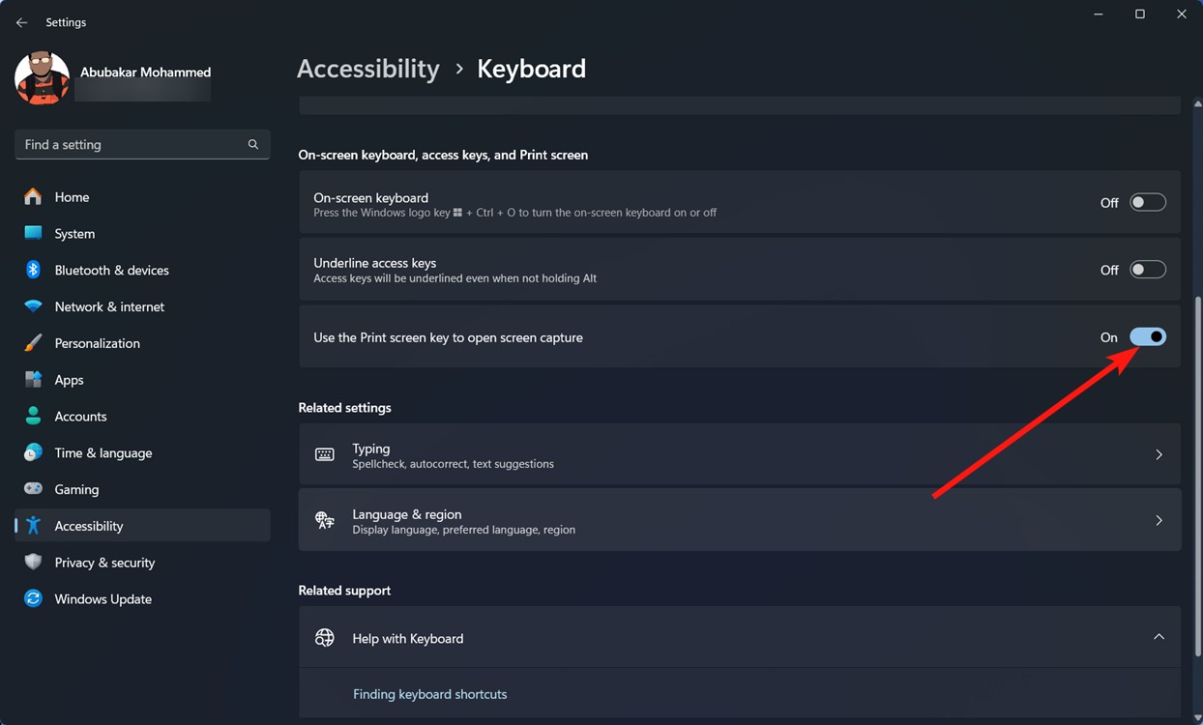This screenshot has width=1203, height=725.
Task: Select Accessibility in the navigation menu
Action: pyautogui.click(x=88, y=525)
